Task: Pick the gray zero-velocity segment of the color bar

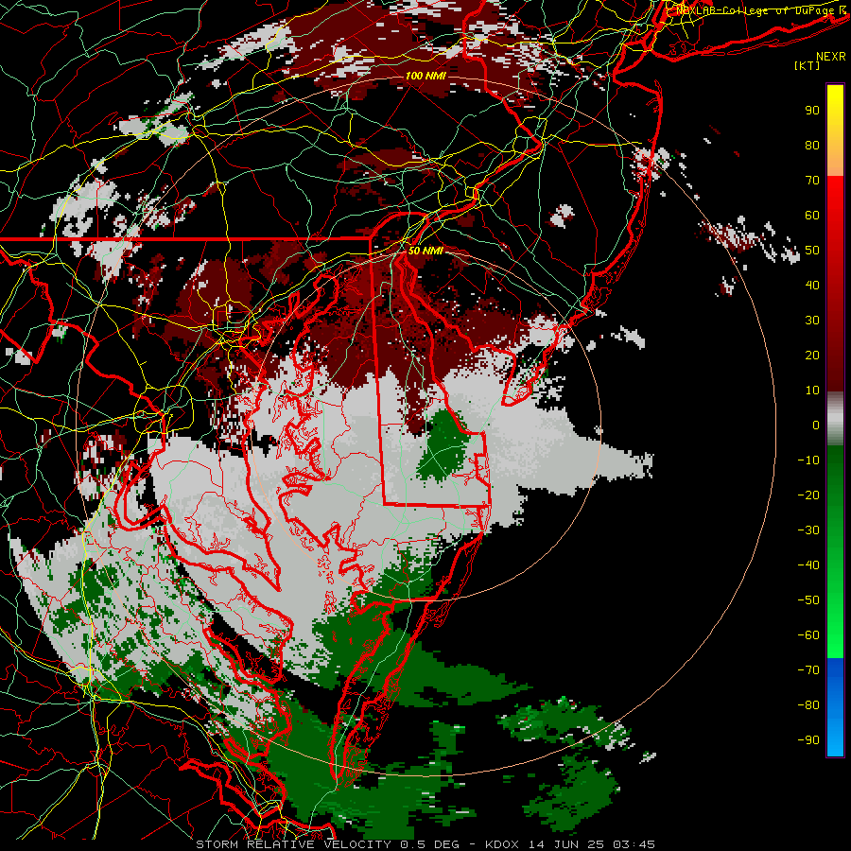Action: [x=835, y=419]
